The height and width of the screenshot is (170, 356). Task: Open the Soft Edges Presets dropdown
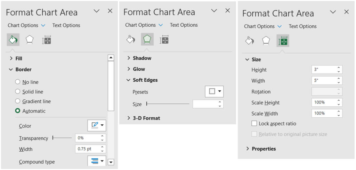click(214, 91)
